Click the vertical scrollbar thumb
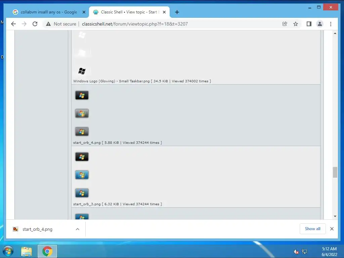344x258 pixels. pos(335,172)
